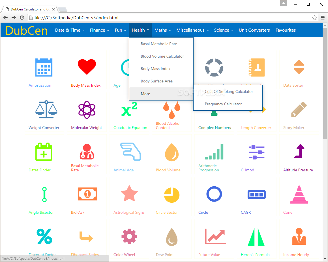Open the Complex Numbers link
This screenshot has width=328, height=262.
(x=215, y=128)
